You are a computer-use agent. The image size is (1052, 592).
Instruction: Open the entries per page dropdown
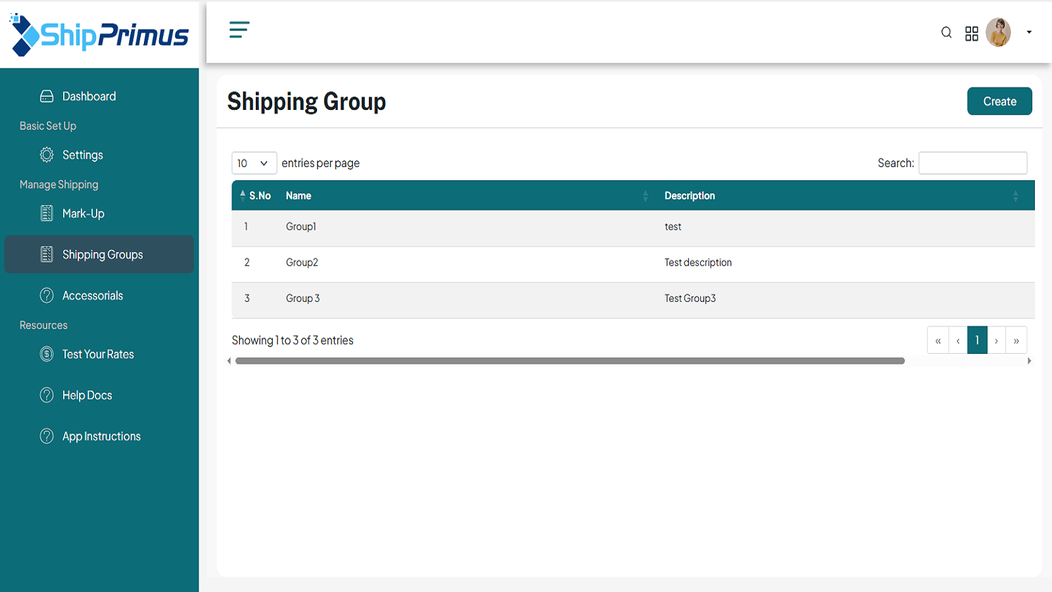[254, 163]
